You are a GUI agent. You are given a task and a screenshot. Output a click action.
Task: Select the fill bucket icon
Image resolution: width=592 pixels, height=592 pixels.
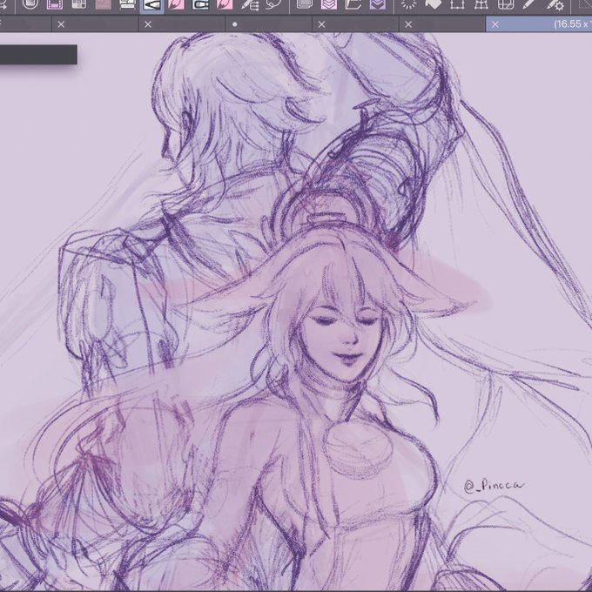coord(433,4)
